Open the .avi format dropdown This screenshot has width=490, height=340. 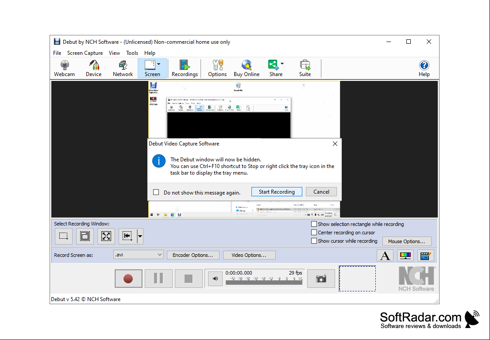coord(139,255)
